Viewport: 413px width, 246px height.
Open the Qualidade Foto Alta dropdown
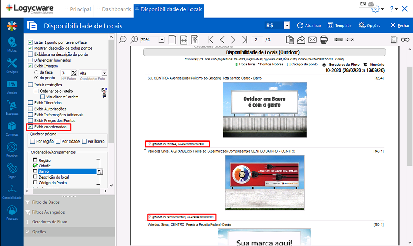pos(104,73)
